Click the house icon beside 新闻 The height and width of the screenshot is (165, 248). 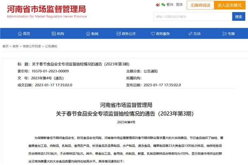(88, 34)
